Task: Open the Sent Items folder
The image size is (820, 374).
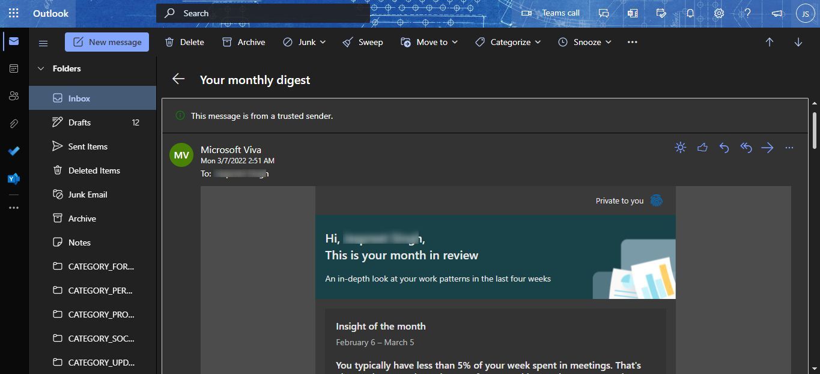Action: 93,146
